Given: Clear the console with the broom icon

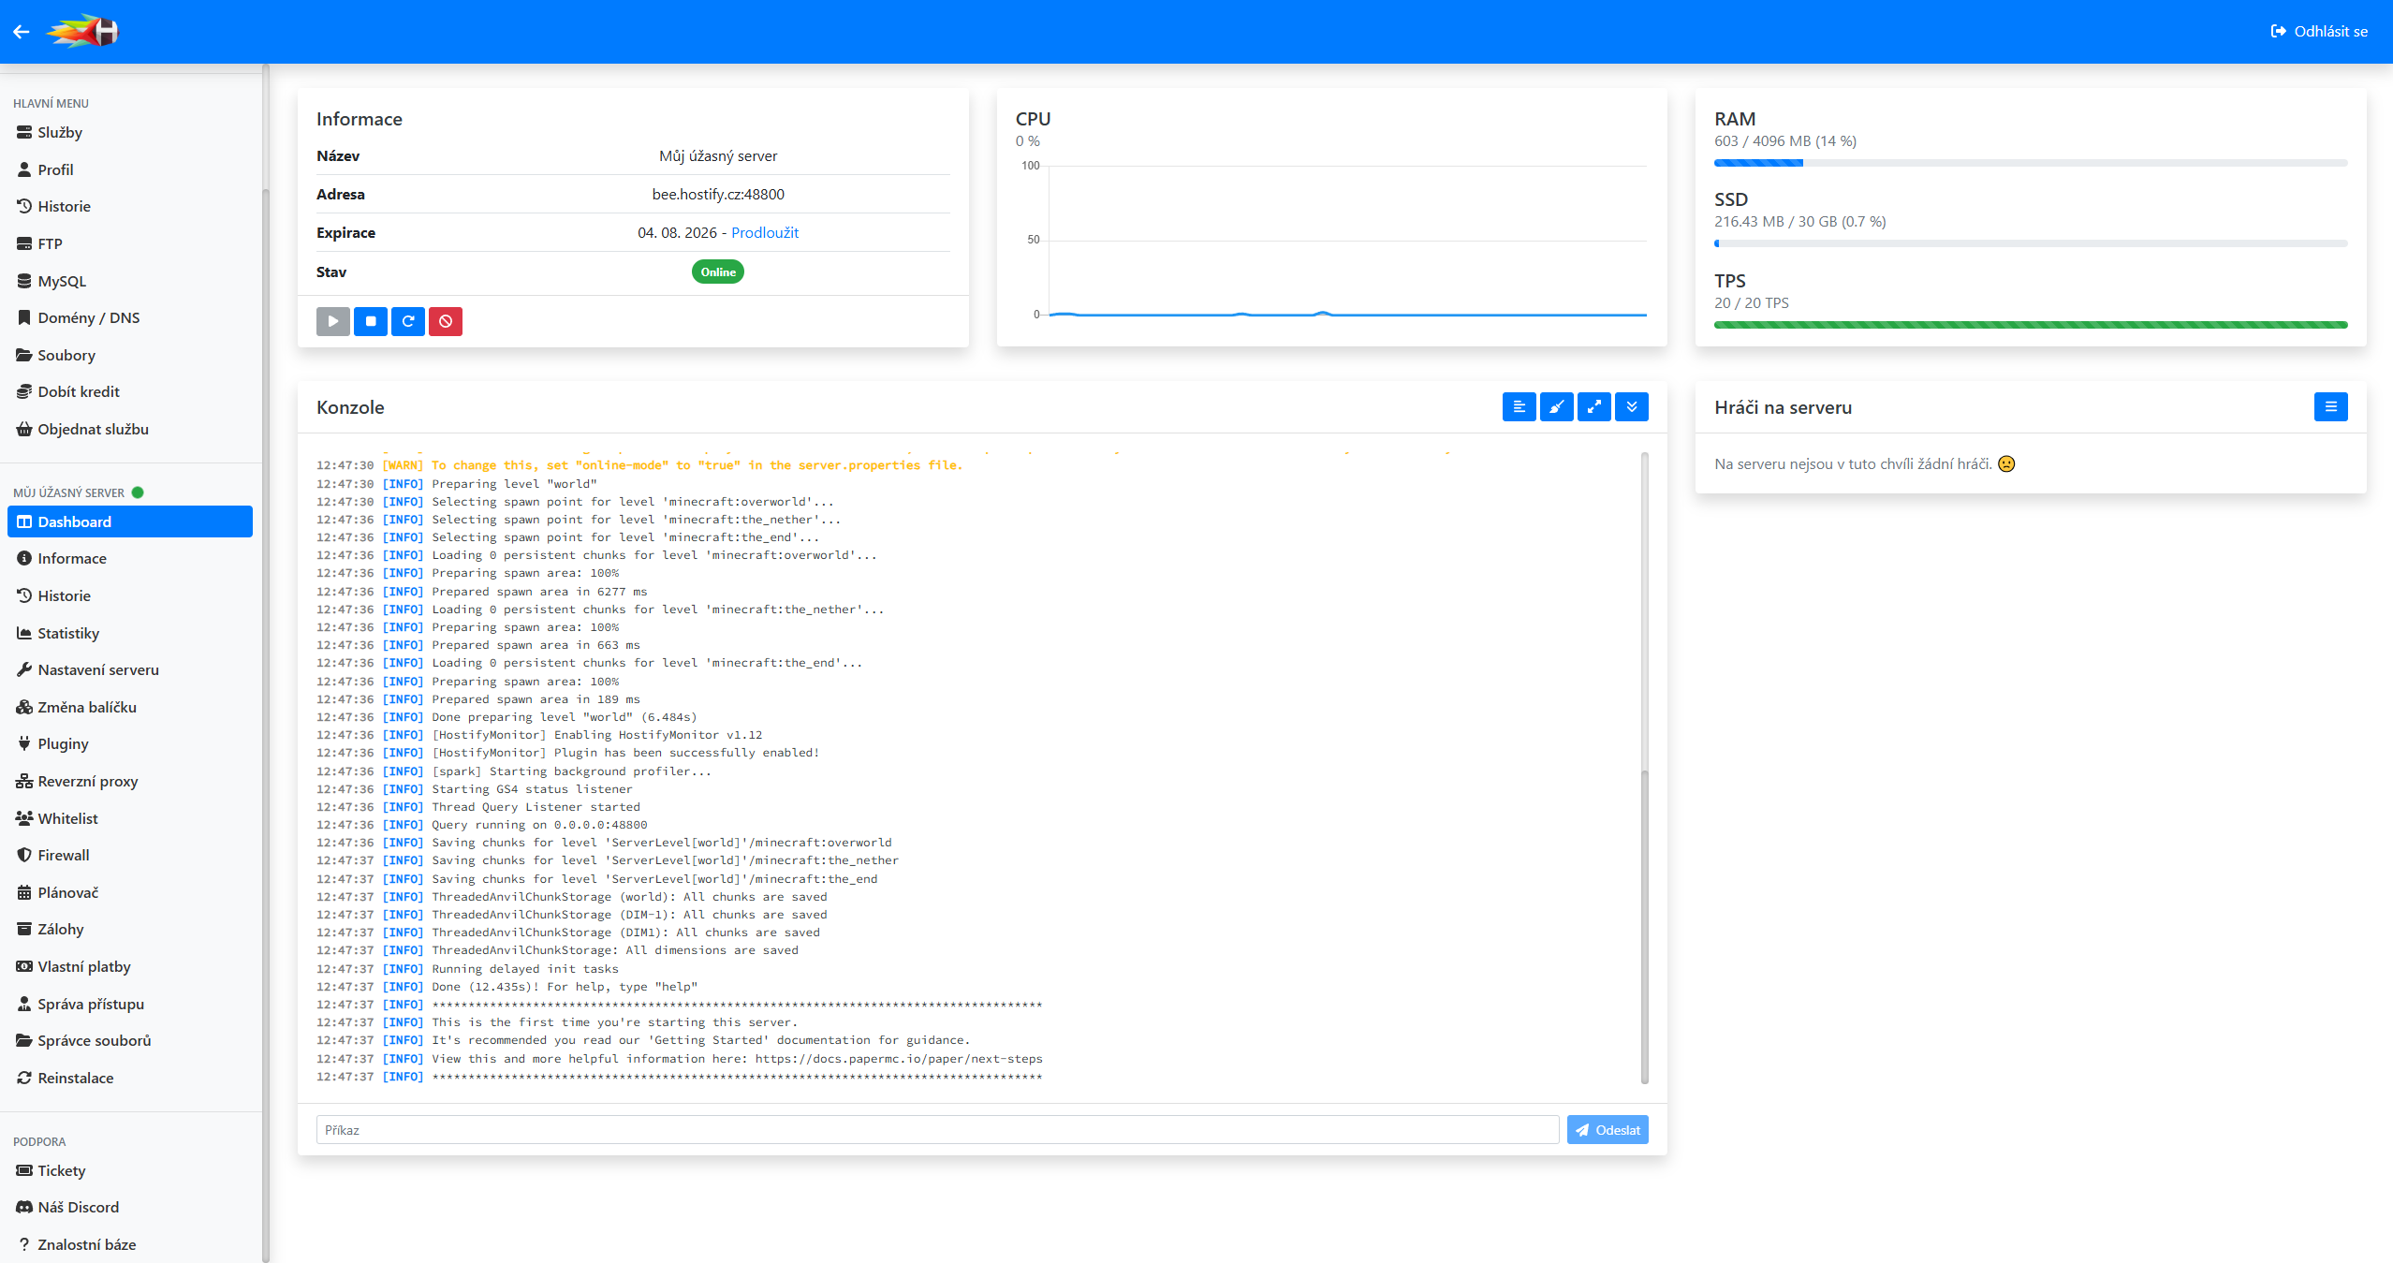Looking at the screenshot, I should [x=1557, y=407].
